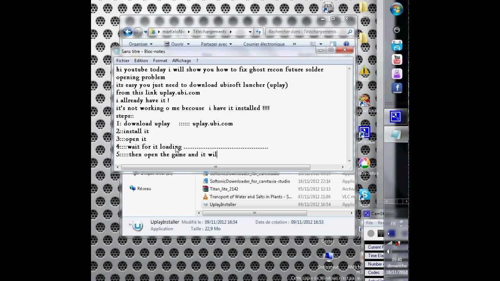Click the FR language indicator
The image size is (500, 281).
pyautogui.click(x=393, y=224)
